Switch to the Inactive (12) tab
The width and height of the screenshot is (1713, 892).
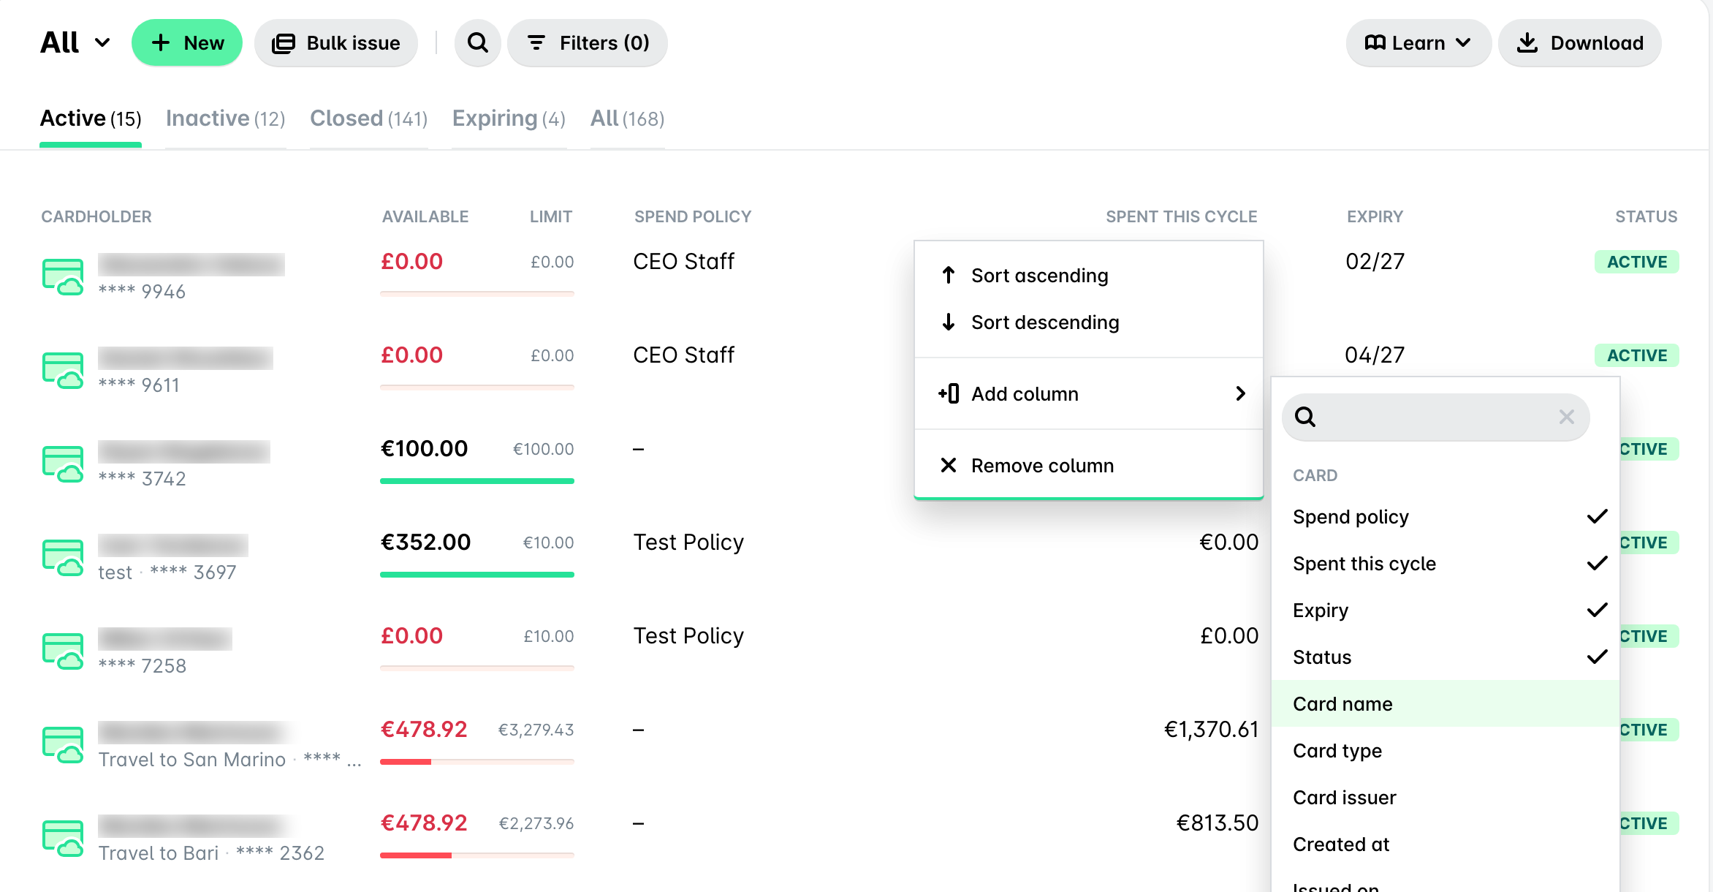[x=225, y=118]
